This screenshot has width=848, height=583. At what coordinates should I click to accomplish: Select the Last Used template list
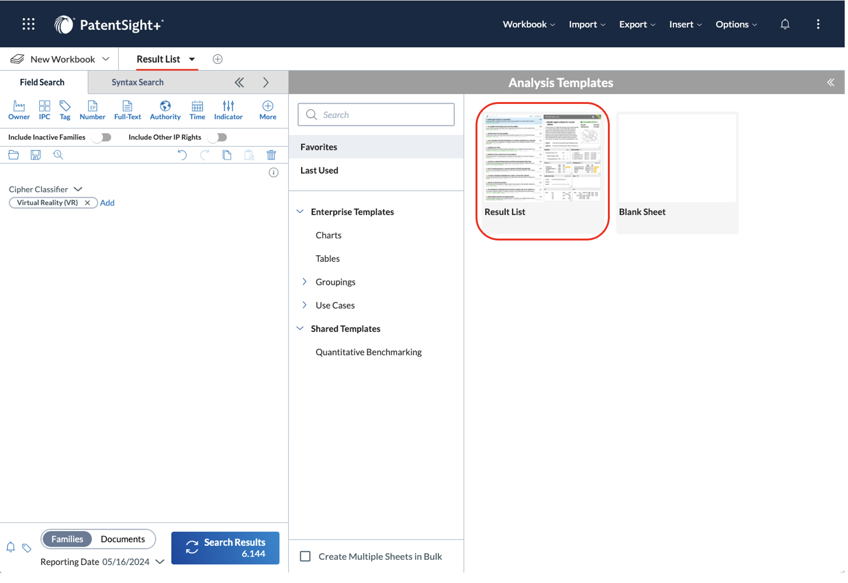[376, 170]
